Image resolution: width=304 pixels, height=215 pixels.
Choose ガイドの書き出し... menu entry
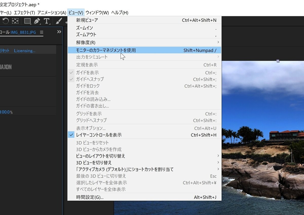click(144, 106)
